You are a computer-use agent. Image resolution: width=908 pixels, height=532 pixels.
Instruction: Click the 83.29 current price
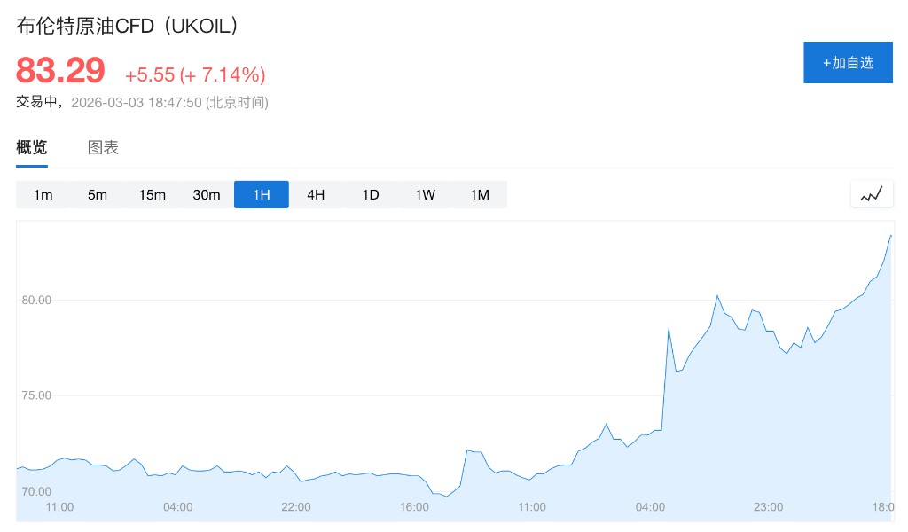(60, 70)
